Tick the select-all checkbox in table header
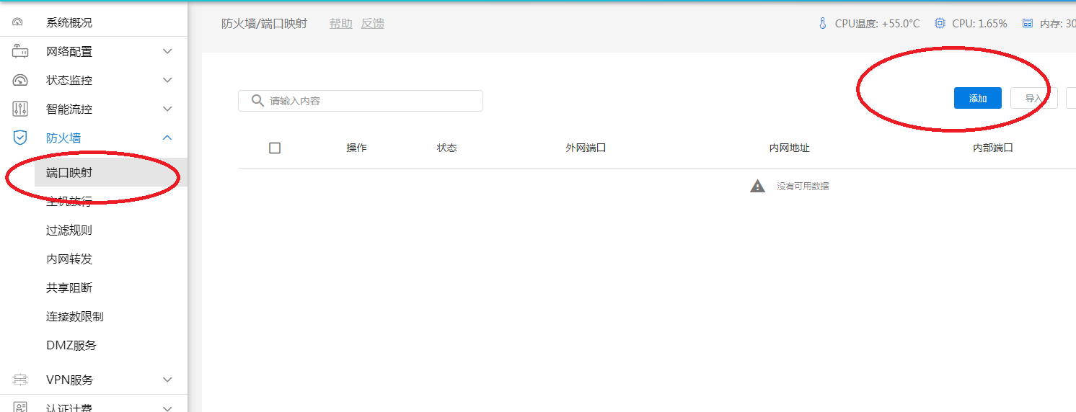Screen dimensions: 1076x412 pyautogui.click(x=275, y=148)
